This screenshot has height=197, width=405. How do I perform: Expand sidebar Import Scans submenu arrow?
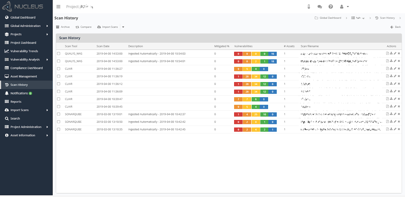pos(47,110)
